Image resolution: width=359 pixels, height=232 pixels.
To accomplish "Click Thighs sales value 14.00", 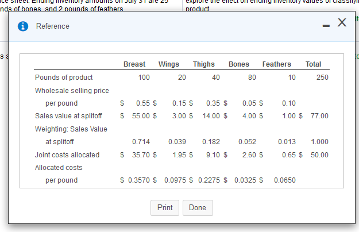I will click(211, 116).
